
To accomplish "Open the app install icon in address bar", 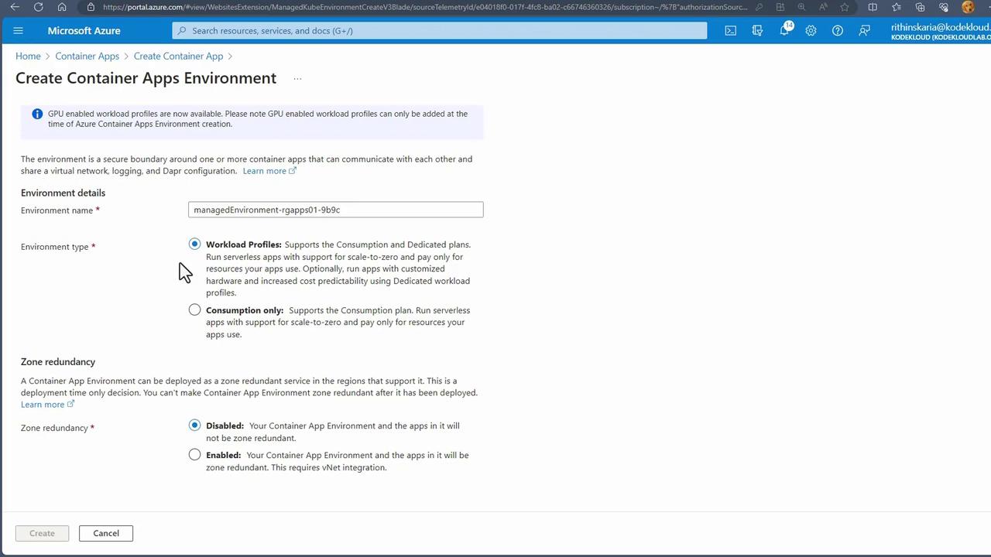I will pos(780,7).
